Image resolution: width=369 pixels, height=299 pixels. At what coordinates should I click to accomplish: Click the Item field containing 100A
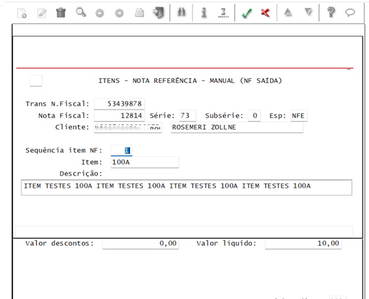[x=145, y=162]
